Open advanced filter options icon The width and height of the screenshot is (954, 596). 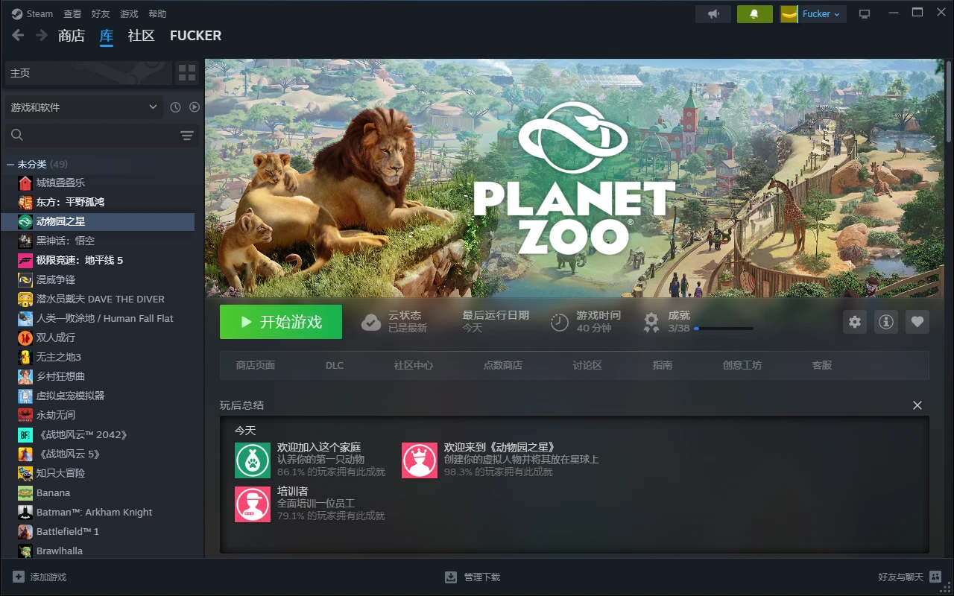[x=187, y=135]
